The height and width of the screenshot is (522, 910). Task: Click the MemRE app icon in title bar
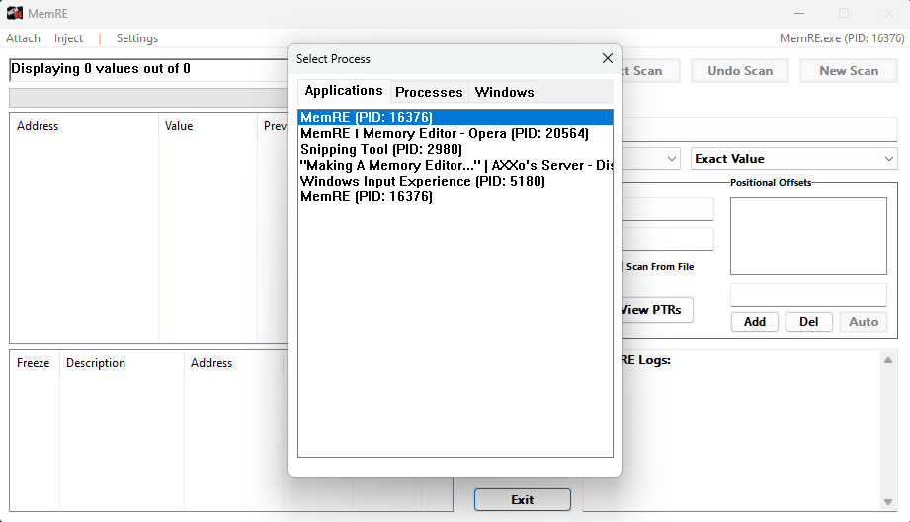(x=15, y=13)
